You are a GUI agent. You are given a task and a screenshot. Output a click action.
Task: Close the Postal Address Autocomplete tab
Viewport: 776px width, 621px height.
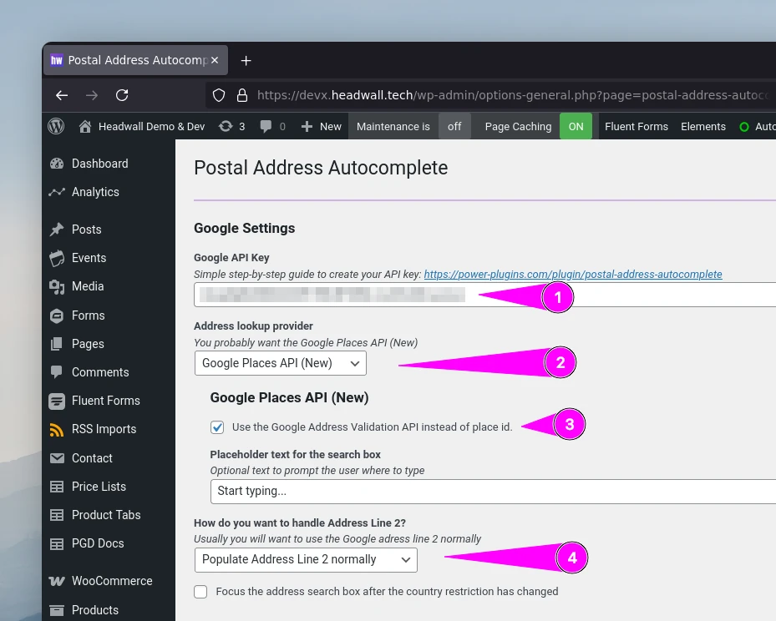click(215, 60)
